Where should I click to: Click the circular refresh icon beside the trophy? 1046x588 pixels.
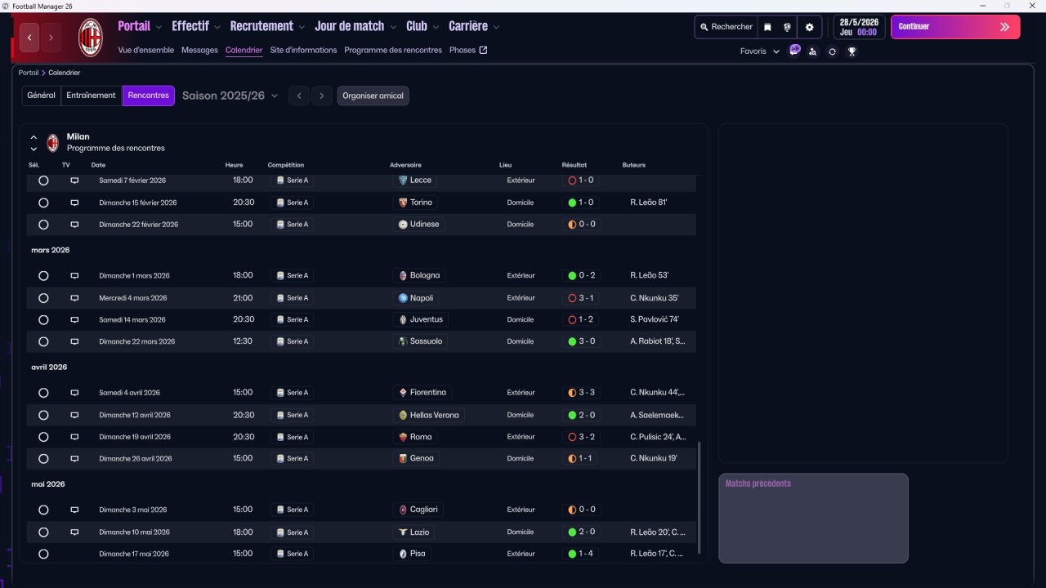832,51
